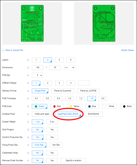Set PCB thickness to 0.8

(x=58, y=98)
